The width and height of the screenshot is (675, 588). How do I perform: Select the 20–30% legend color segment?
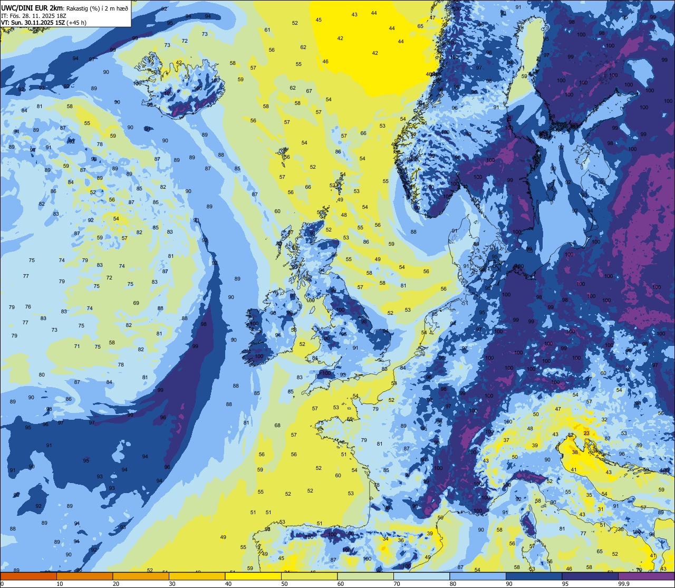coord(141,576)
